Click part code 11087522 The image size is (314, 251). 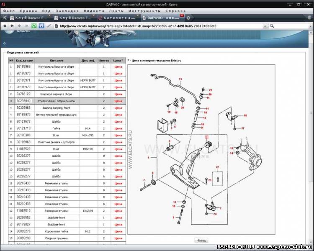pyautogui.click(x=23, y=149)
